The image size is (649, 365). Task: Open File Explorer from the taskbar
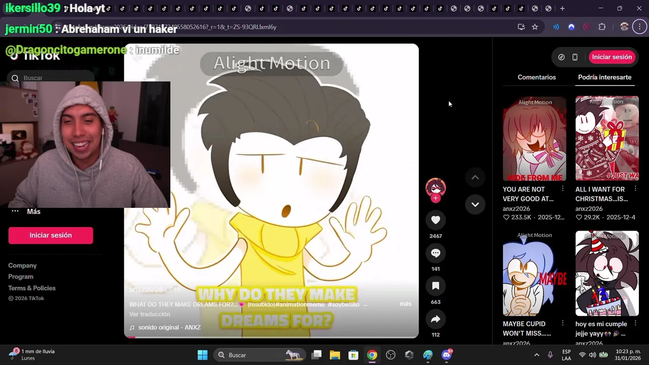coord(335,355)
